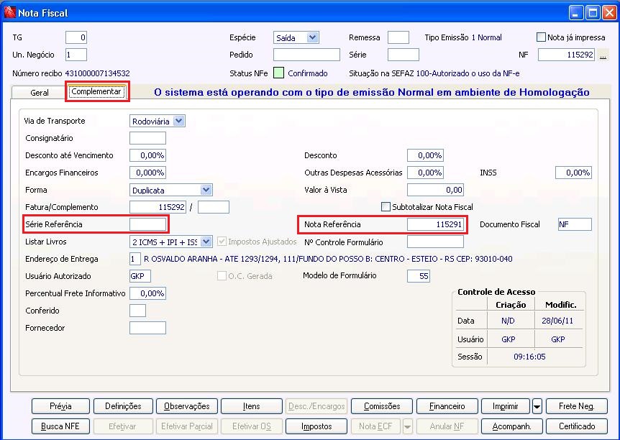This screenshot has height=440, width=620.
Task: Click the NF number field
Action: [x=566, y=55]
